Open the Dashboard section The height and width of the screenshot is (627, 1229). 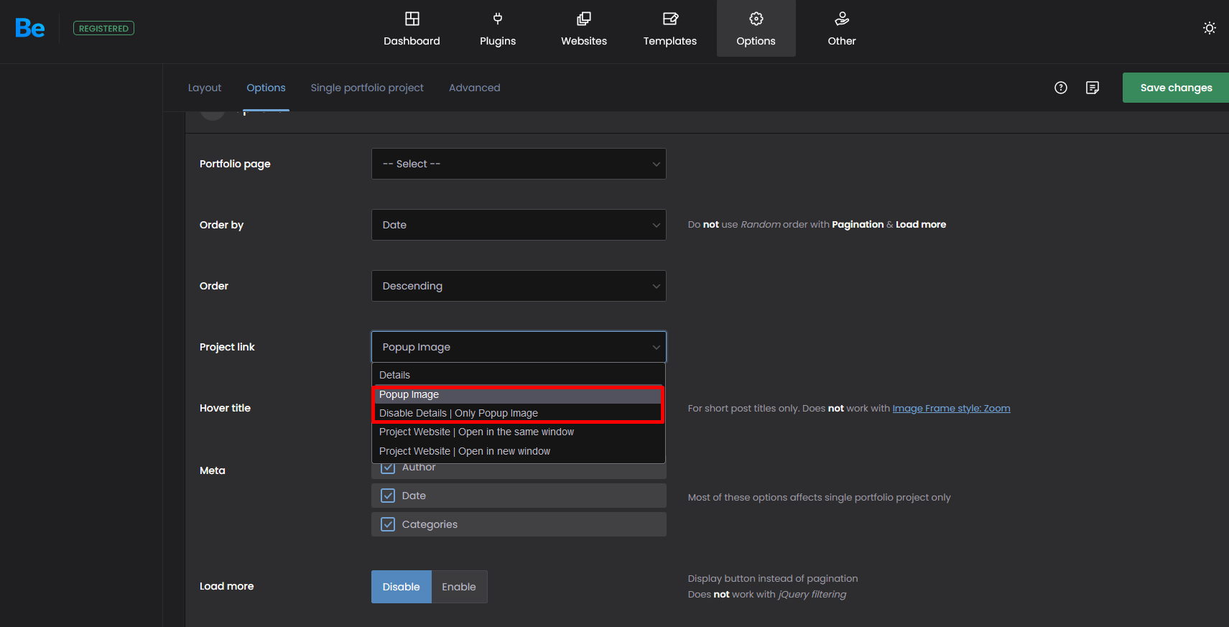click(412, 29)
